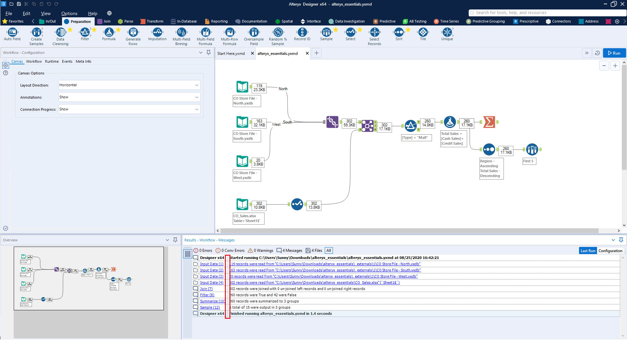Click the Run workflow button
Screen dimensions: 627x340
(614, 53)
